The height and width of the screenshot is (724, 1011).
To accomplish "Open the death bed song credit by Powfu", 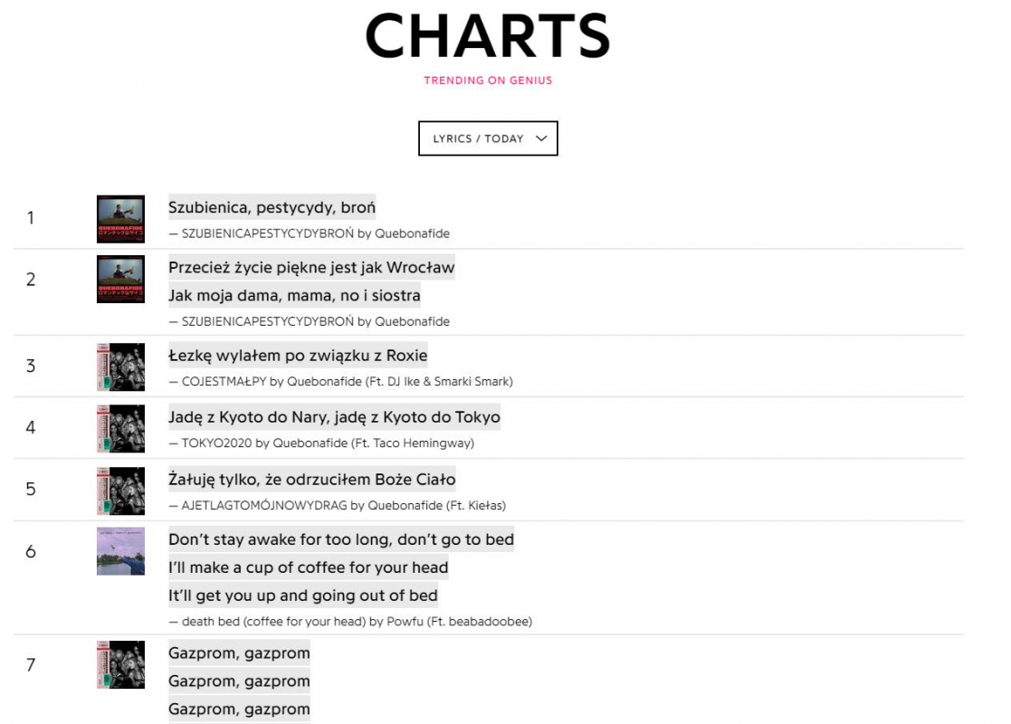I will coord(357,622).
